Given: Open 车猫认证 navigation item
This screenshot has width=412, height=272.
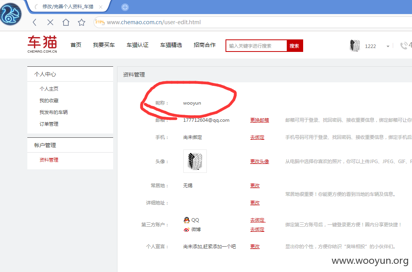Looking at the screenshot, I should pos(137,45).
